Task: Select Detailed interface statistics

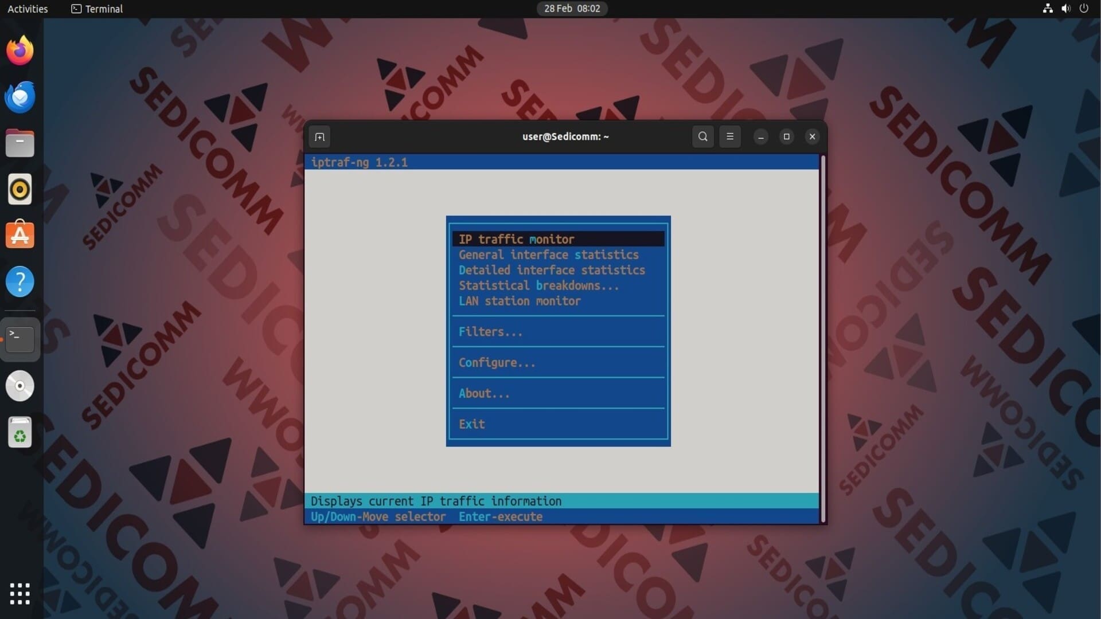Action: tap(551, 271)
